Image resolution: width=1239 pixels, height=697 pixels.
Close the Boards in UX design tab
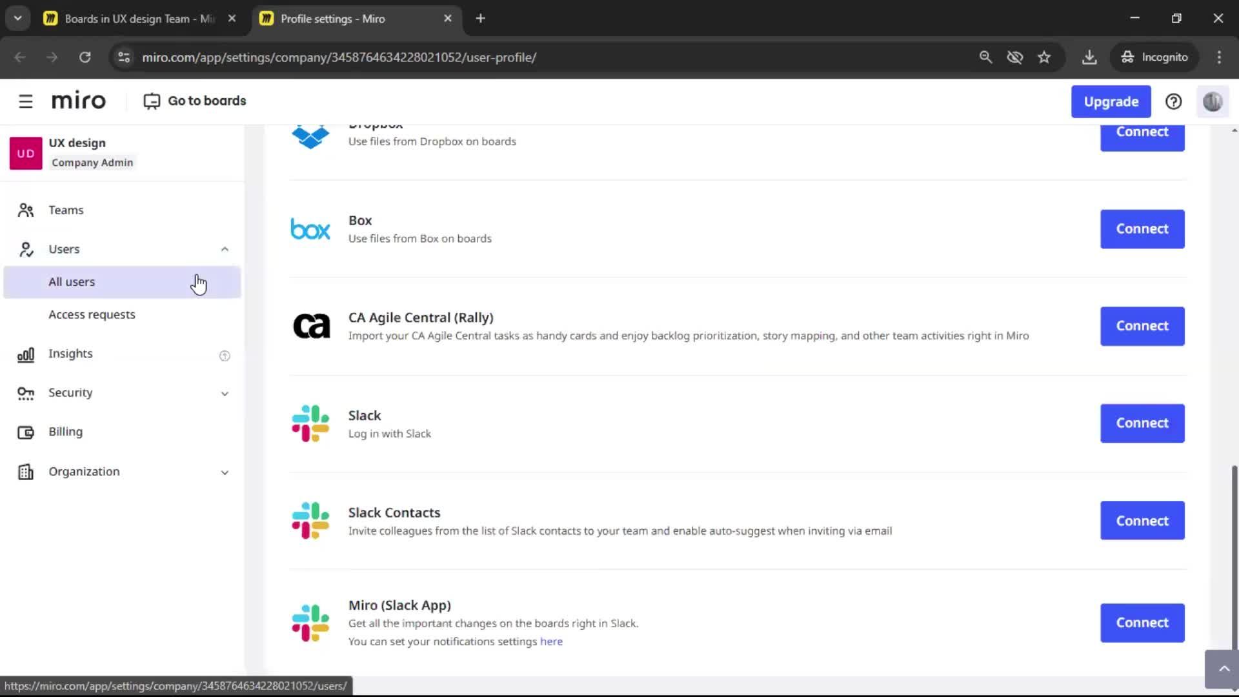(232, 19)
